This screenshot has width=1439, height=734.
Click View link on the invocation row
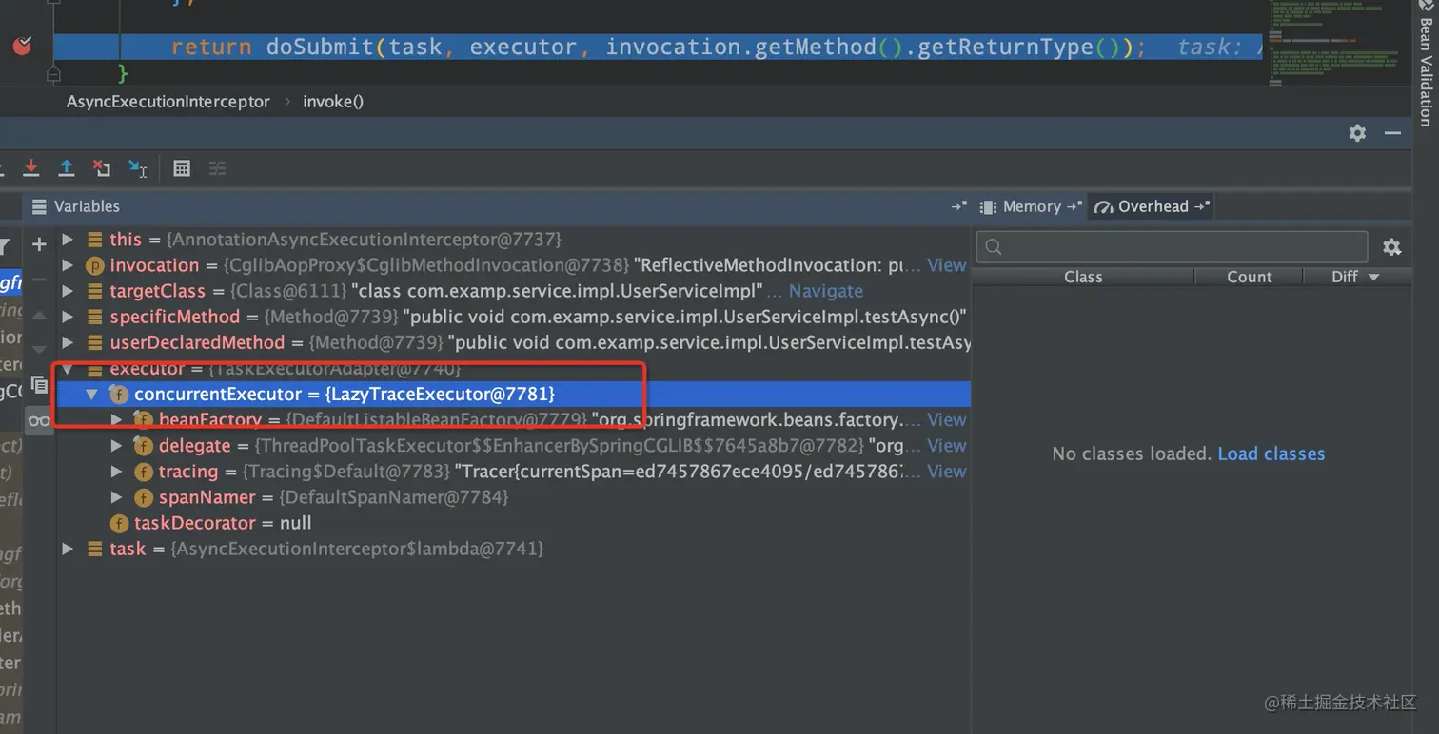click(x=946, y=265)
